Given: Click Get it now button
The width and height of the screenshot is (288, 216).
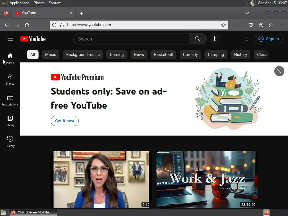Looking at the screenshot, I should pyautogui.click(x=65, y=121).
